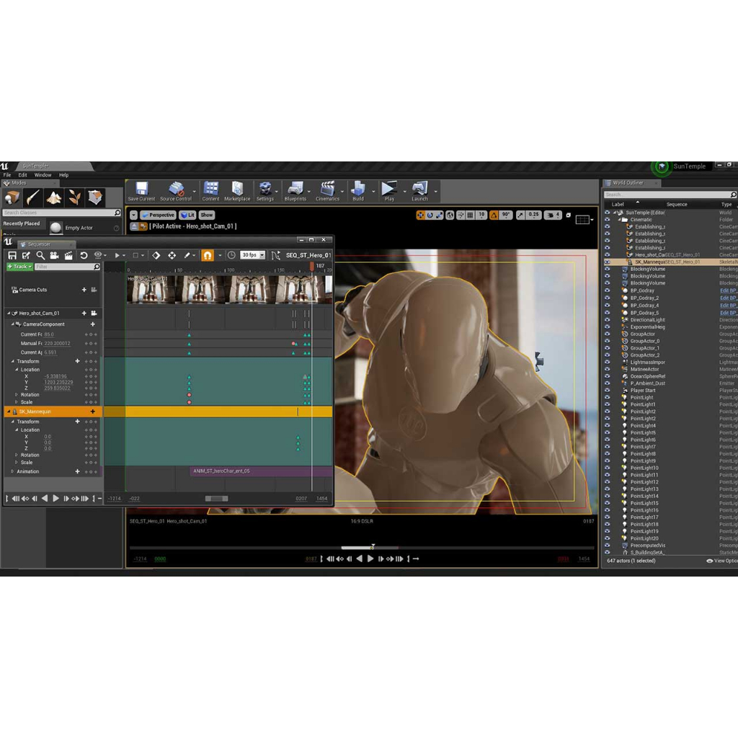Screen dimensions: 738x738
Task: Open the Blueprints toolbar menu
Action: [296, 189]
